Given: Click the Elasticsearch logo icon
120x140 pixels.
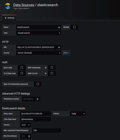Looking at the screenshot, I should pyautogui.click(x=7, y=6).
